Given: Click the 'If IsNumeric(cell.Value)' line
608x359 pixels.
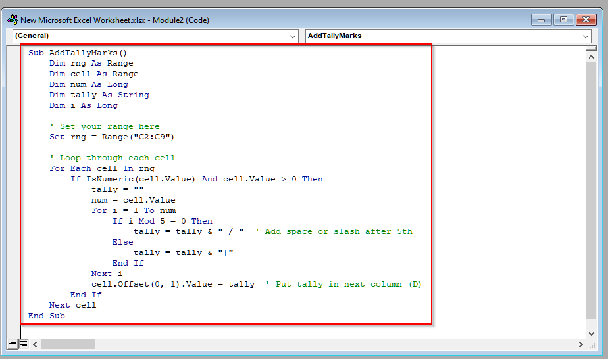Looking at the screenshot, I should pos(197,179).
